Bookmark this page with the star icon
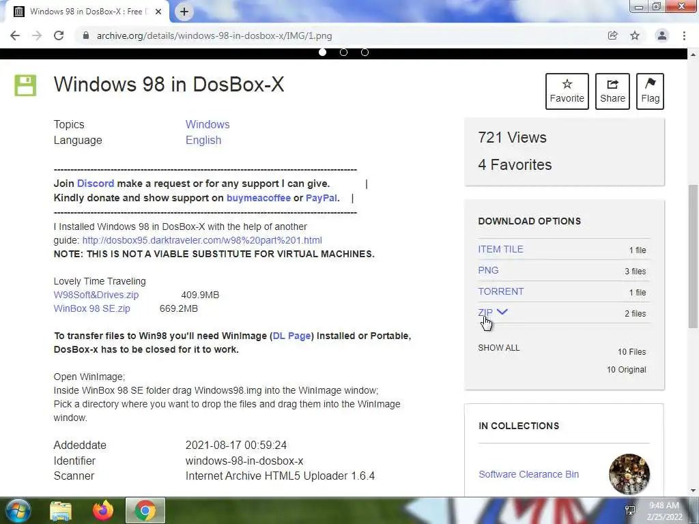The width and height of the screenshot is (699, 524). tap(635, 35)
